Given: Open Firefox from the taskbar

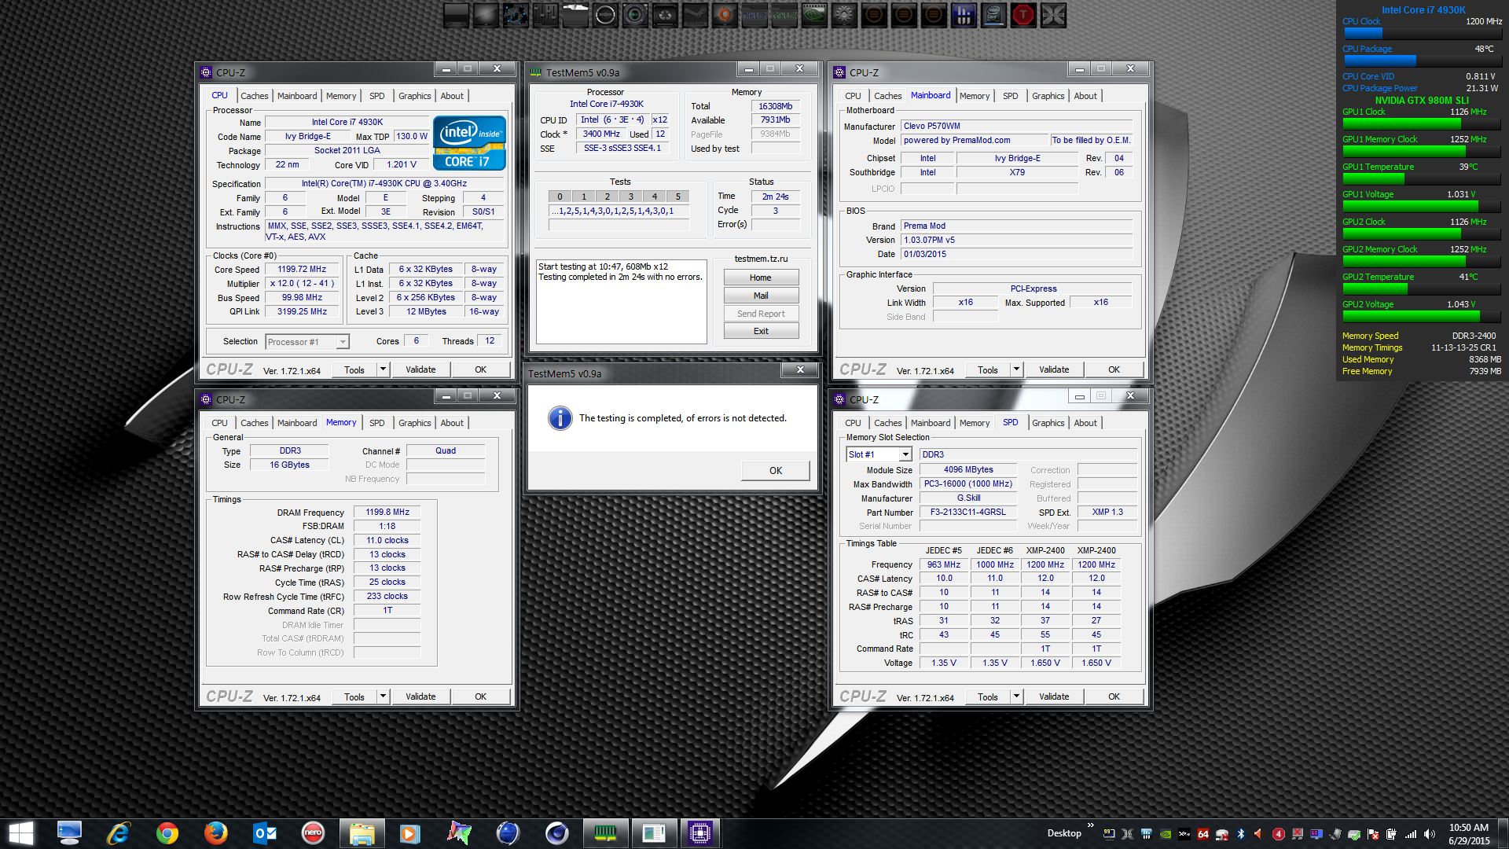Looking at the screenshot, I should pos(215,832).
